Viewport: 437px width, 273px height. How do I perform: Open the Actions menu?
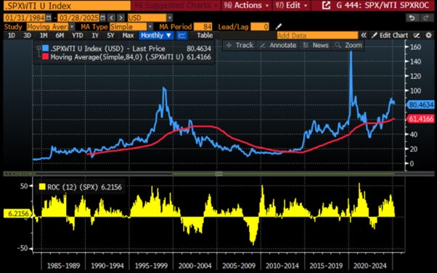coord(247,5)
